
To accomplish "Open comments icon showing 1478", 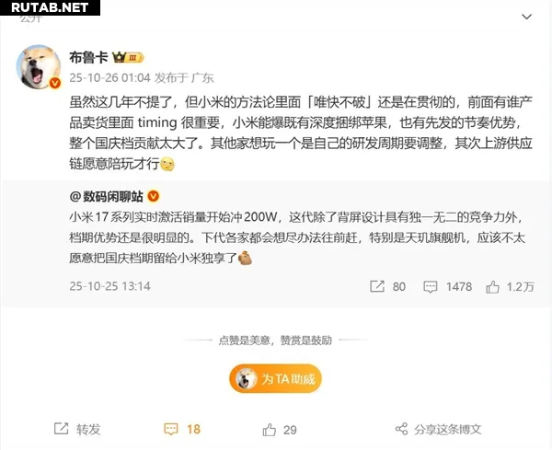I will (430, 286).
